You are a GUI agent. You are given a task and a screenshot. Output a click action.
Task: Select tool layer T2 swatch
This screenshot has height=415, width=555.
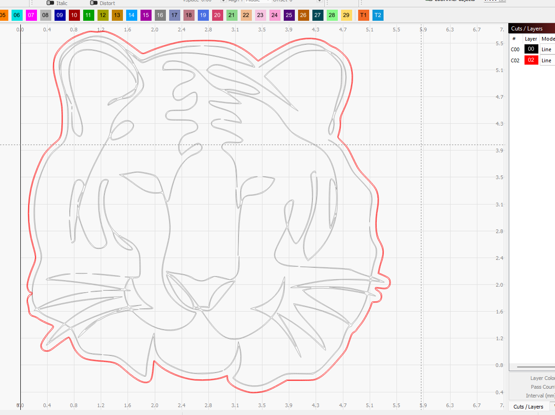click(x=378, y=15)
